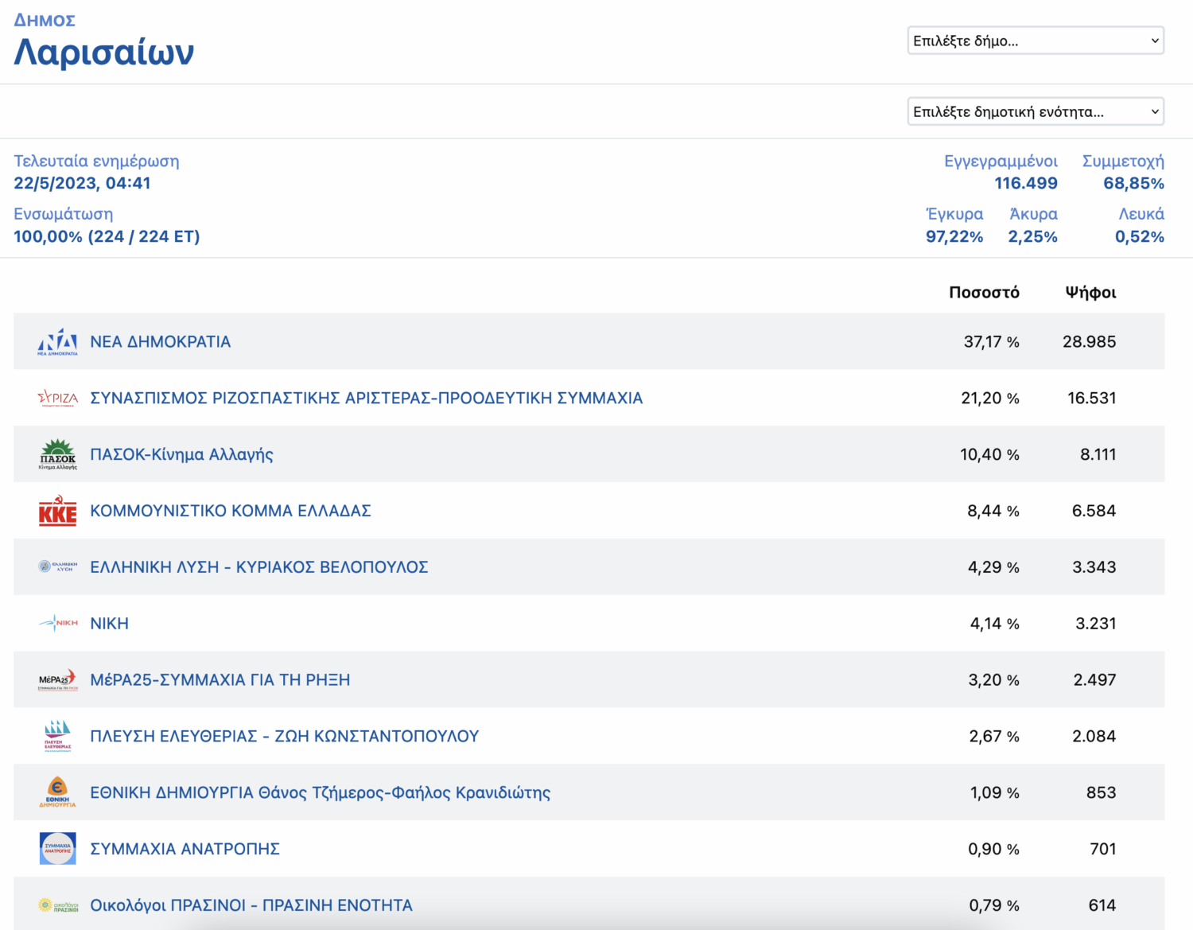Open the ΚΟΜΜΟΥΝΙΣΤΙΚΟ ΚΟΜΜΑ ΕΛΛΑΔΑΣ link
The height and width of the screenshot is (930, 1193).
click(231, 511)
